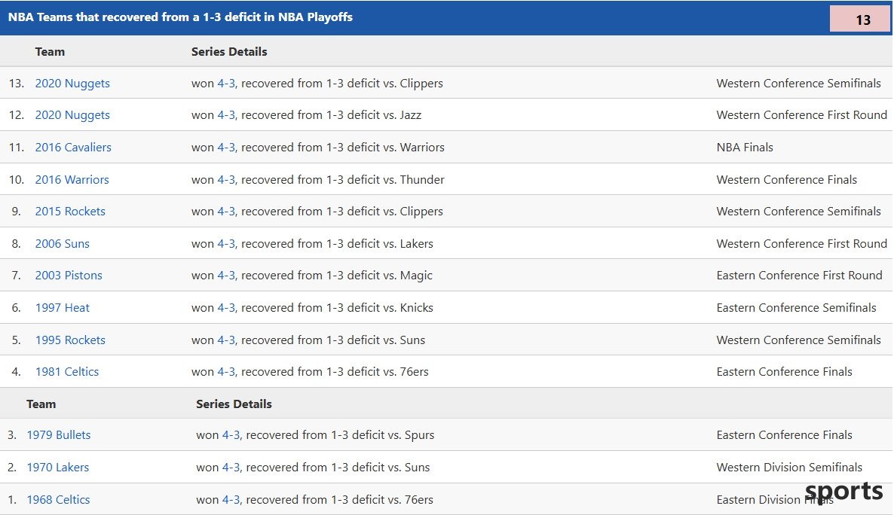Click the 4-3 score link vs. Jazz
Screen dimensions: 894x515
[226, 115]
